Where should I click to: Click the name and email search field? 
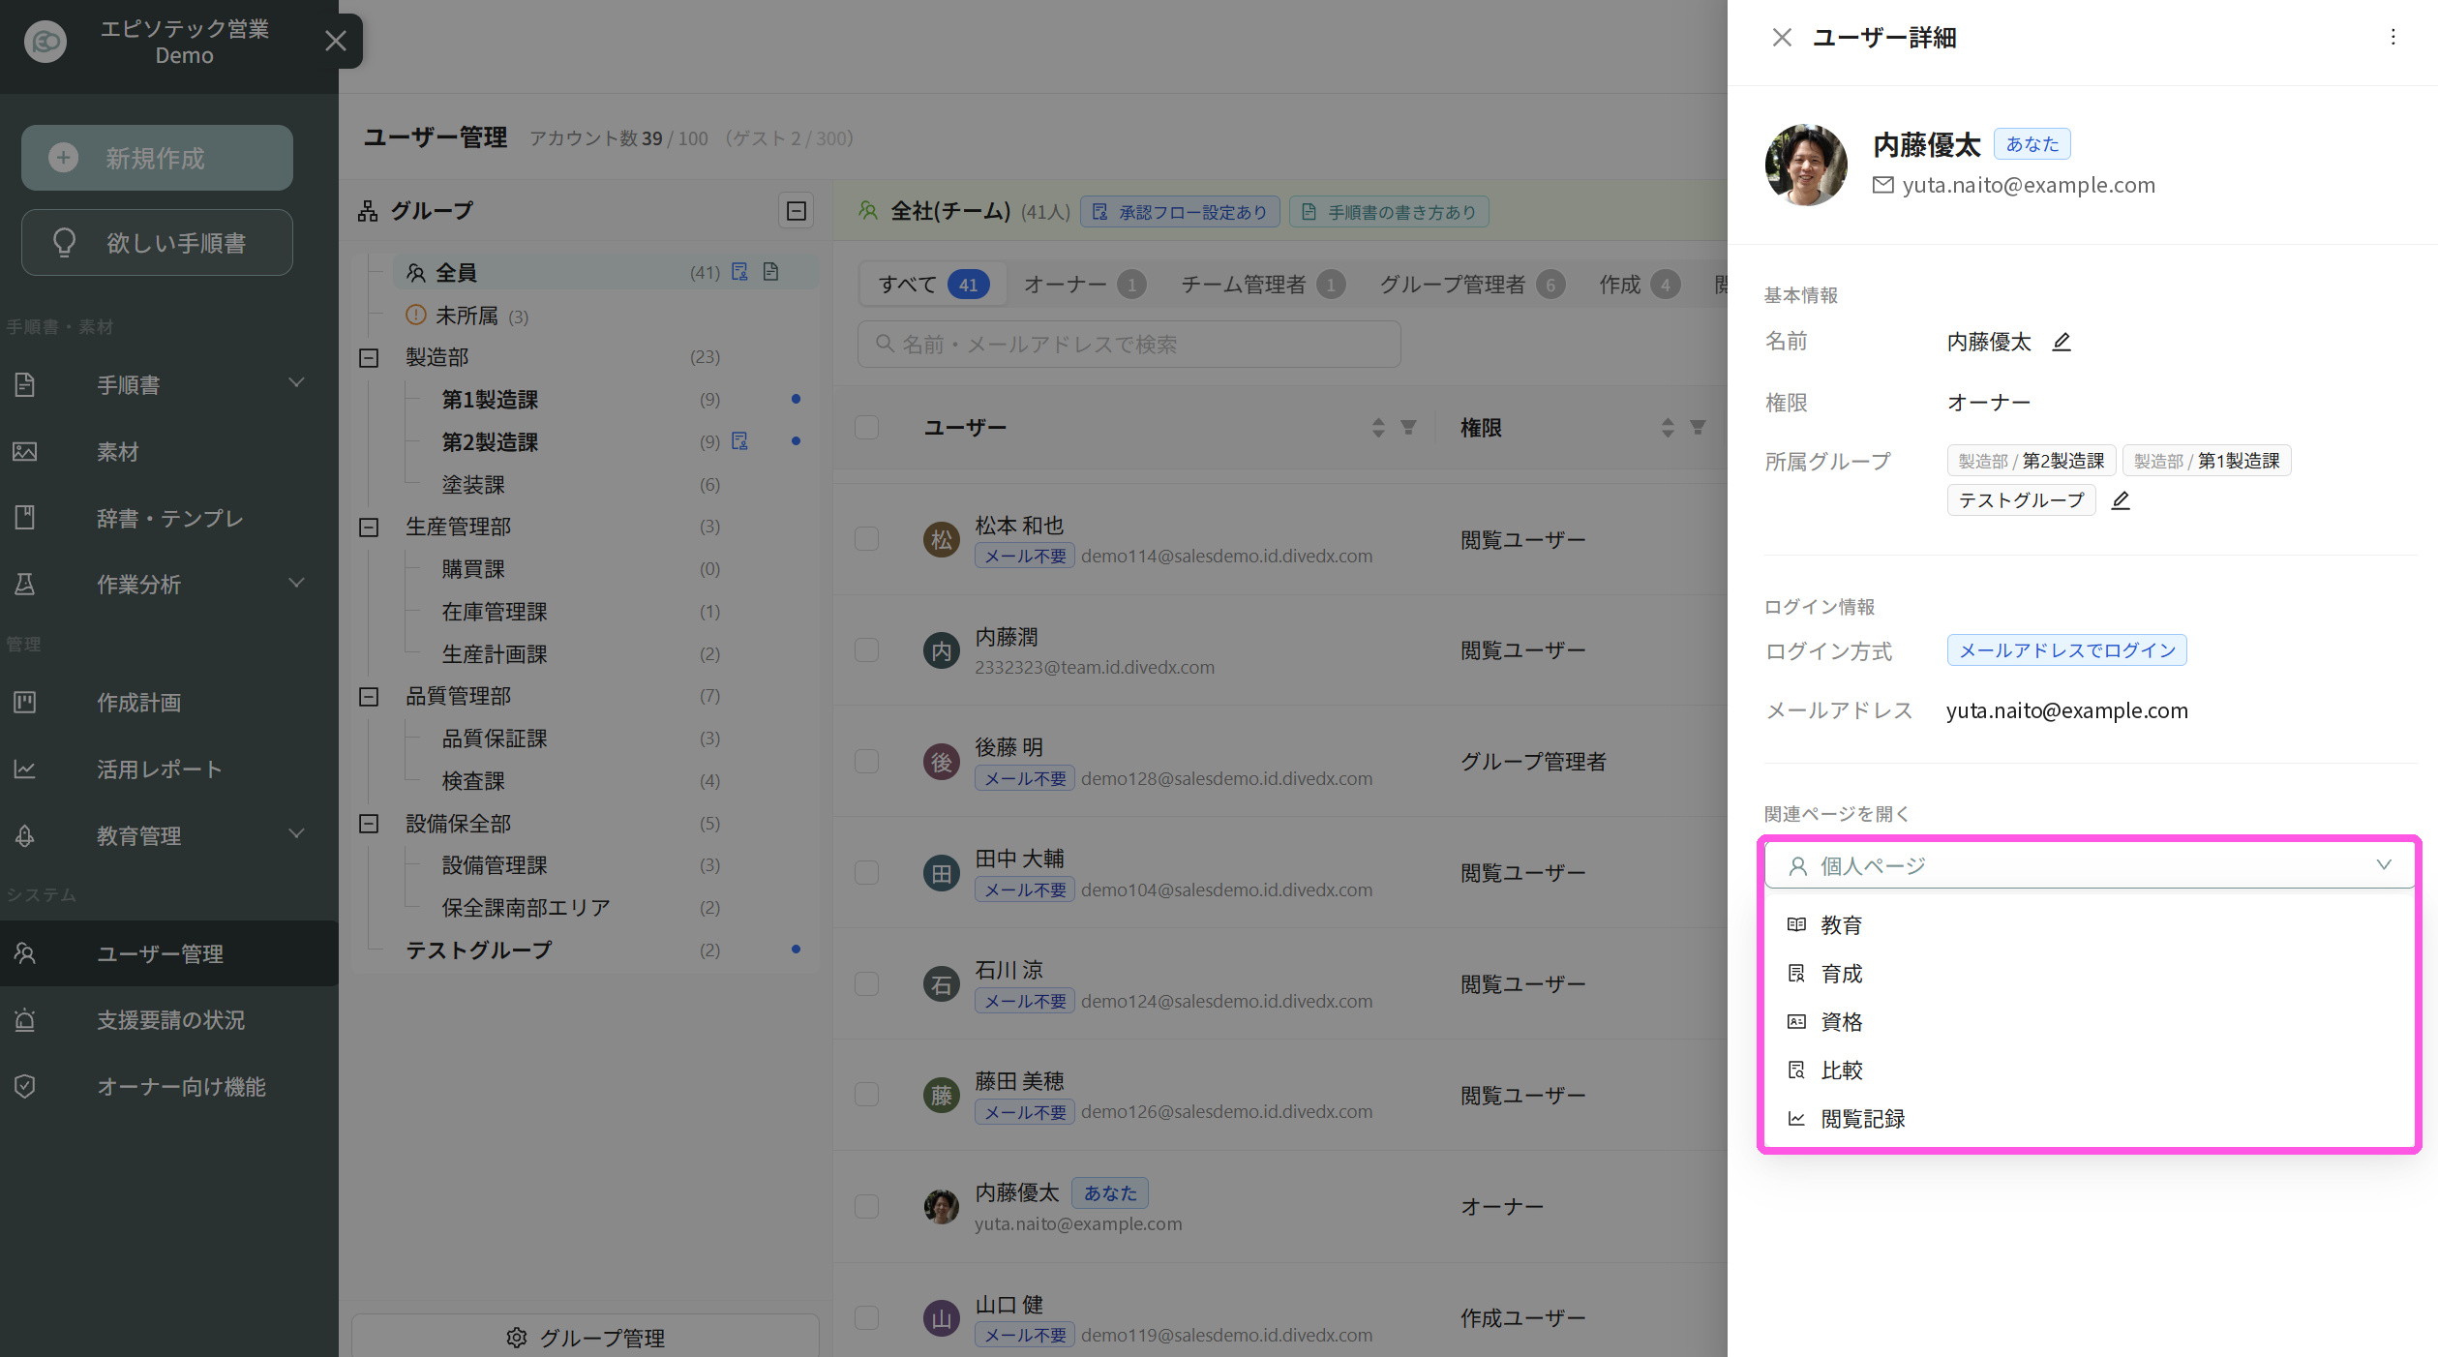click(x=1129, y=345)
